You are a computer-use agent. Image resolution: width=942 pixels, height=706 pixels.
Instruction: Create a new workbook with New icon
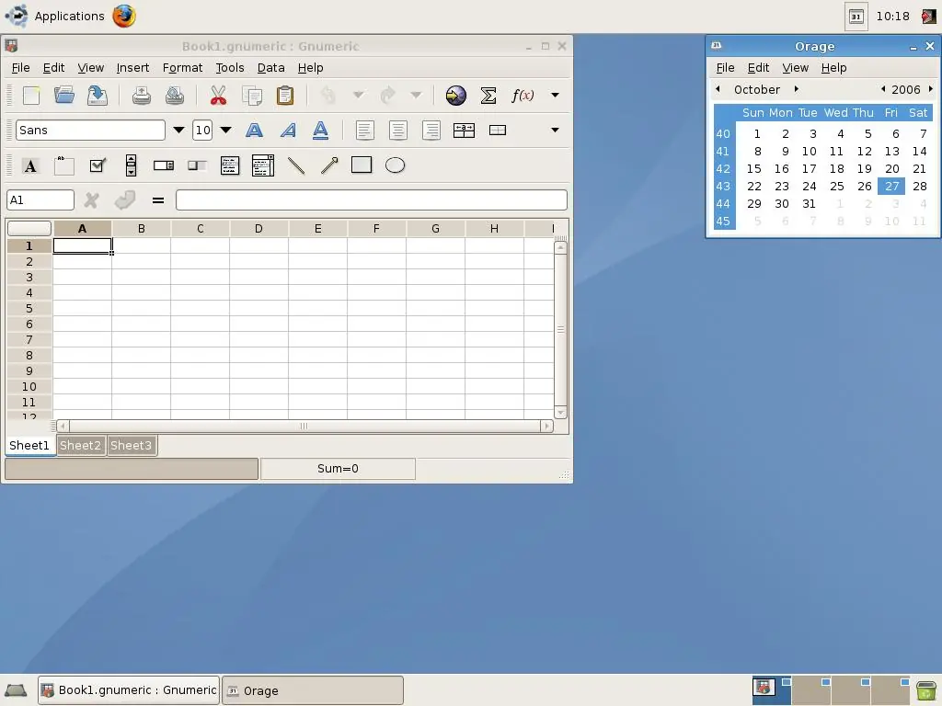point(31,96)
